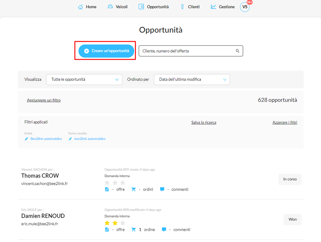Open Thomas CROW opportunity

pyautogui.click(x=40, y=176)
